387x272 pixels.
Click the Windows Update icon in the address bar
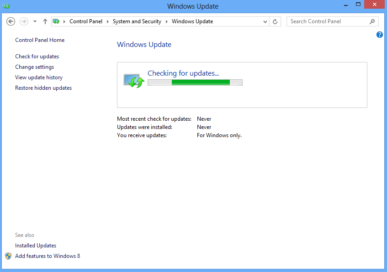pyautogui.click(x=57, y=21)
